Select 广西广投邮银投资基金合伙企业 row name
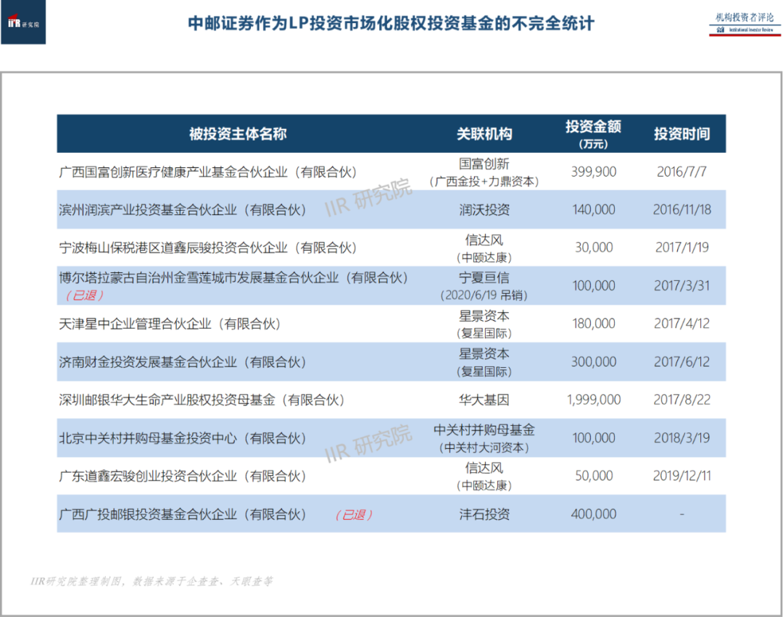 182,514
